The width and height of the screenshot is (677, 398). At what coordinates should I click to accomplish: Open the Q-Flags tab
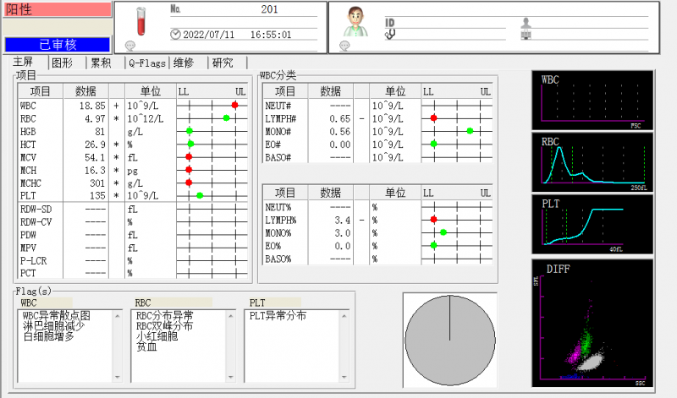point(147,63)
